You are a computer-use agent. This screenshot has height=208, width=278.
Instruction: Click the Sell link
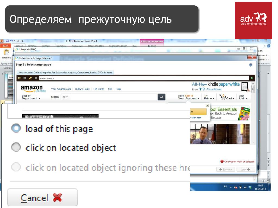110,89
